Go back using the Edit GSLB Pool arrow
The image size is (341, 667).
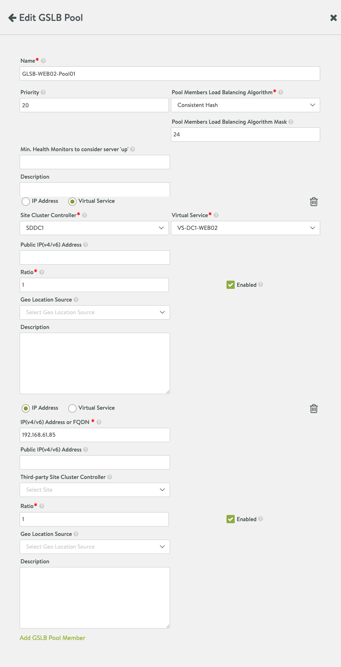[12, 18]
